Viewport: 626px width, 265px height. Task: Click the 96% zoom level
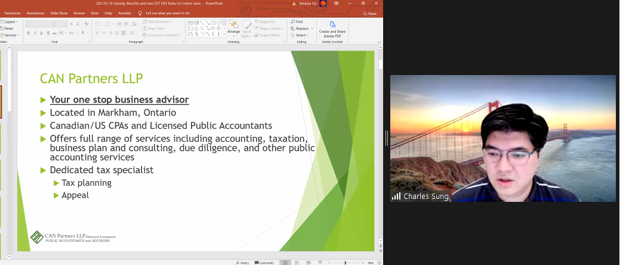[370, 263]
